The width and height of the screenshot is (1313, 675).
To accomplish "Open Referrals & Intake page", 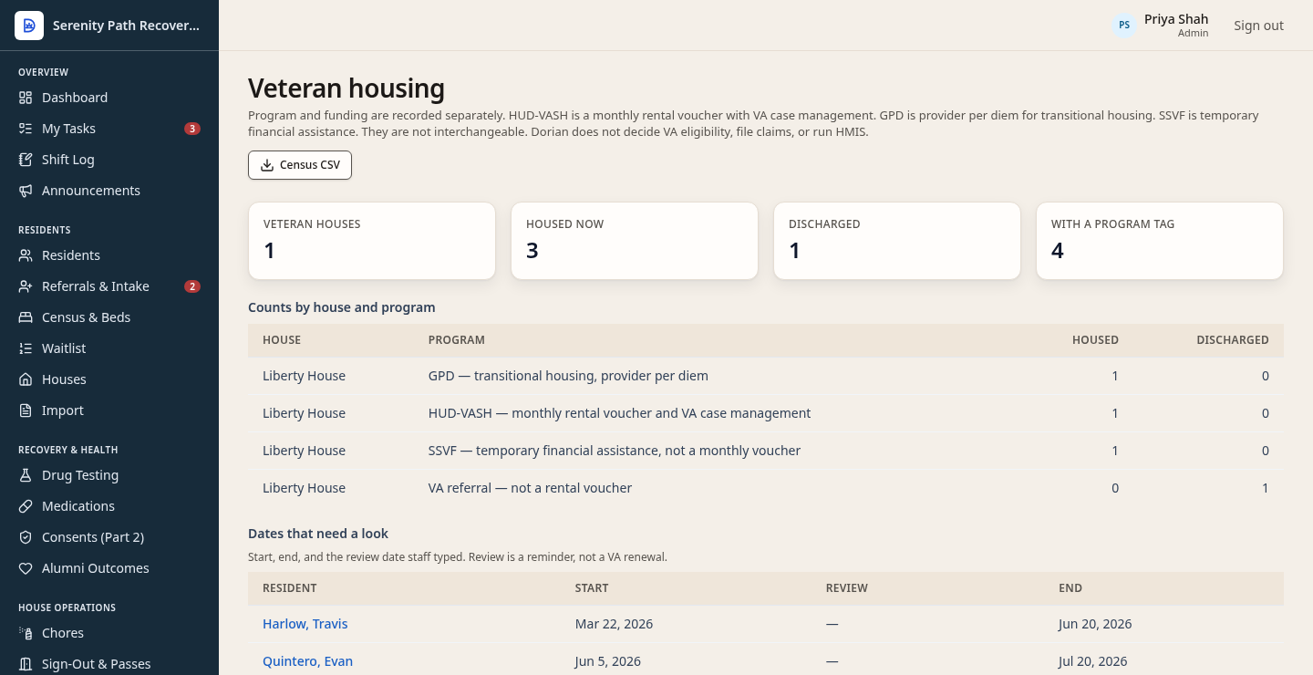I will [x=109, y=286].
